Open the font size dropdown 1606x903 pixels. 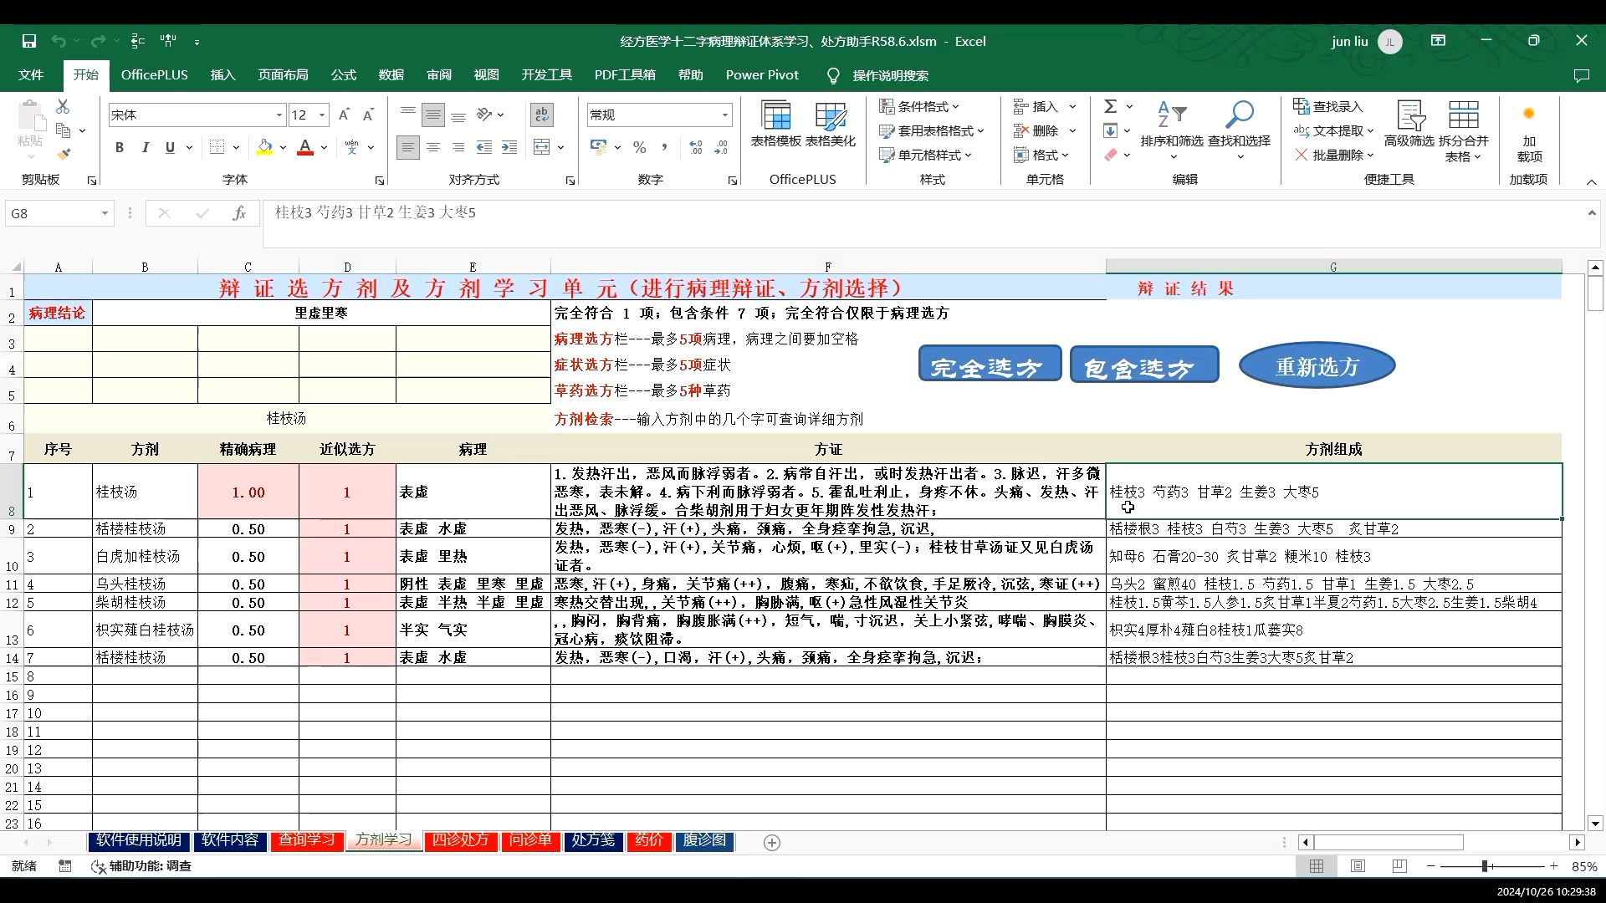(x=322, y=115)
